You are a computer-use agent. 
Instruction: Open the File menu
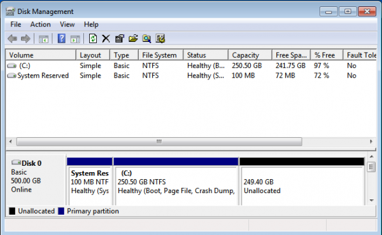15,24
